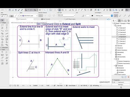Collapse the Stories folder in the Navigator
130x97 pixels.
point(114,26)
